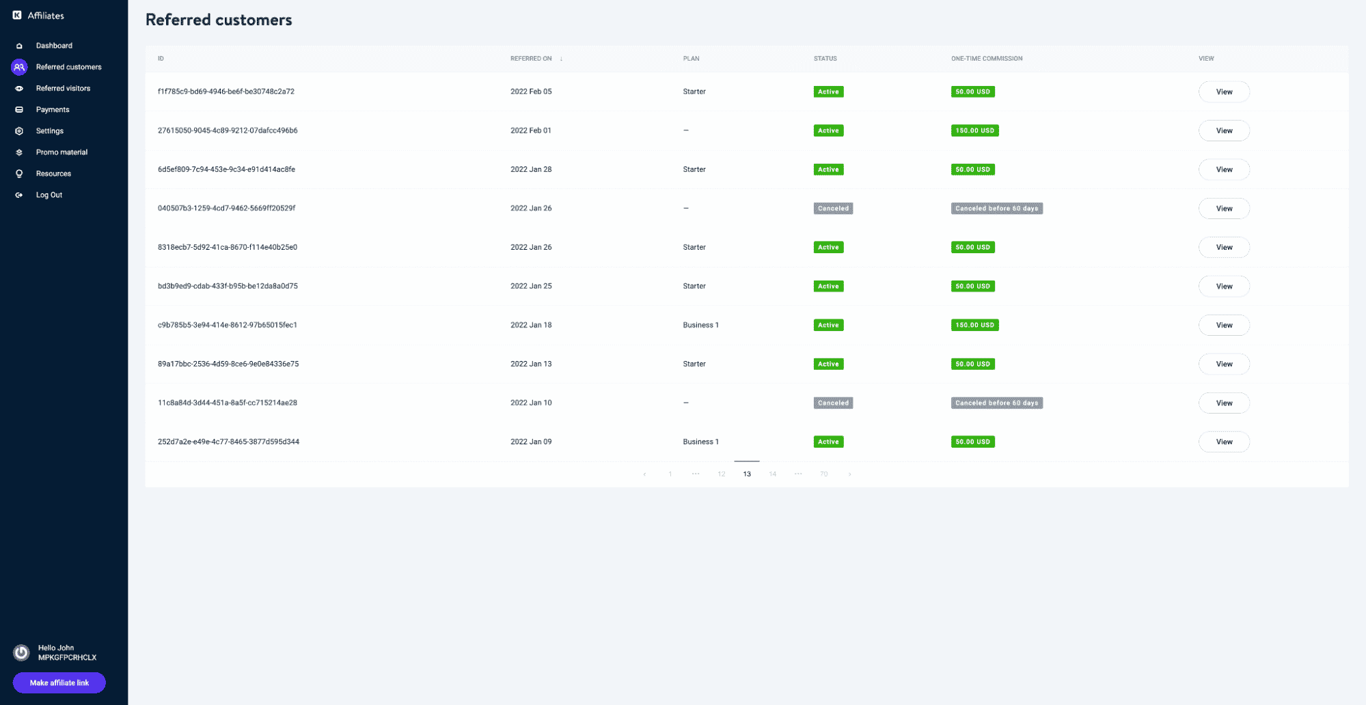The width and height of the screenshot is (1366, 705).
Task: Jump to last pagination page 70
Action: click(x=823, y=474)
